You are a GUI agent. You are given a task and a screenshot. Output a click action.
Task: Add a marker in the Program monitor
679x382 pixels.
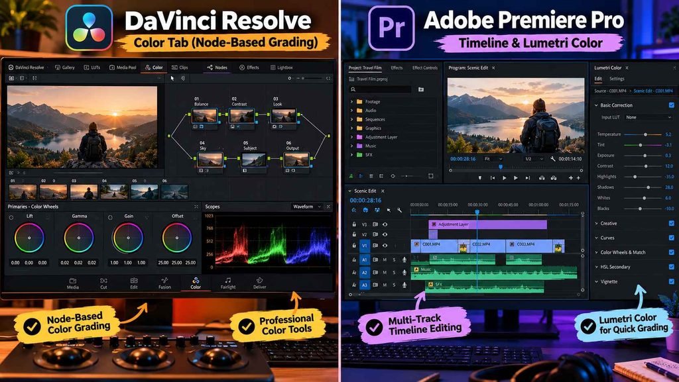(480, 178)
